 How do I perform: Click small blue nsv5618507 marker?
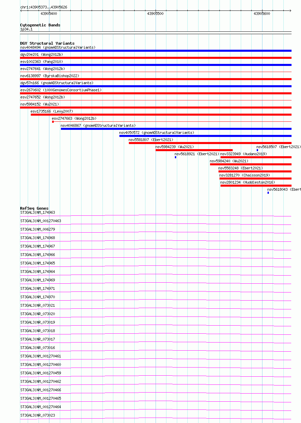click(x=257, y=150)
